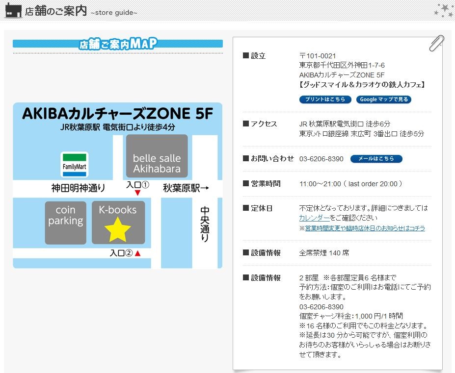The height and width of the screenshot is (373, 455).
Task: Click the paperclip icon on info card
Action: (x=436, y=43)
